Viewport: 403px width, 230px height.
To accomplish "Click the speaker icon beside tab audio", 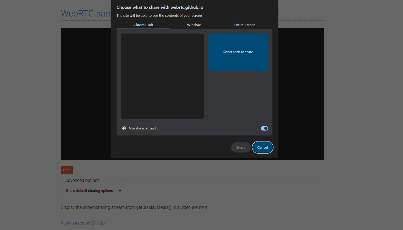I will [x=124, y=128].
